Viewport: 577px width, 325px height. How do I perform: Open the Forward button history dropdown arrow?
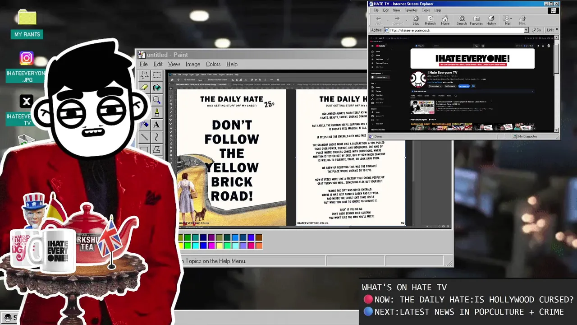click(x=407, y=20)
